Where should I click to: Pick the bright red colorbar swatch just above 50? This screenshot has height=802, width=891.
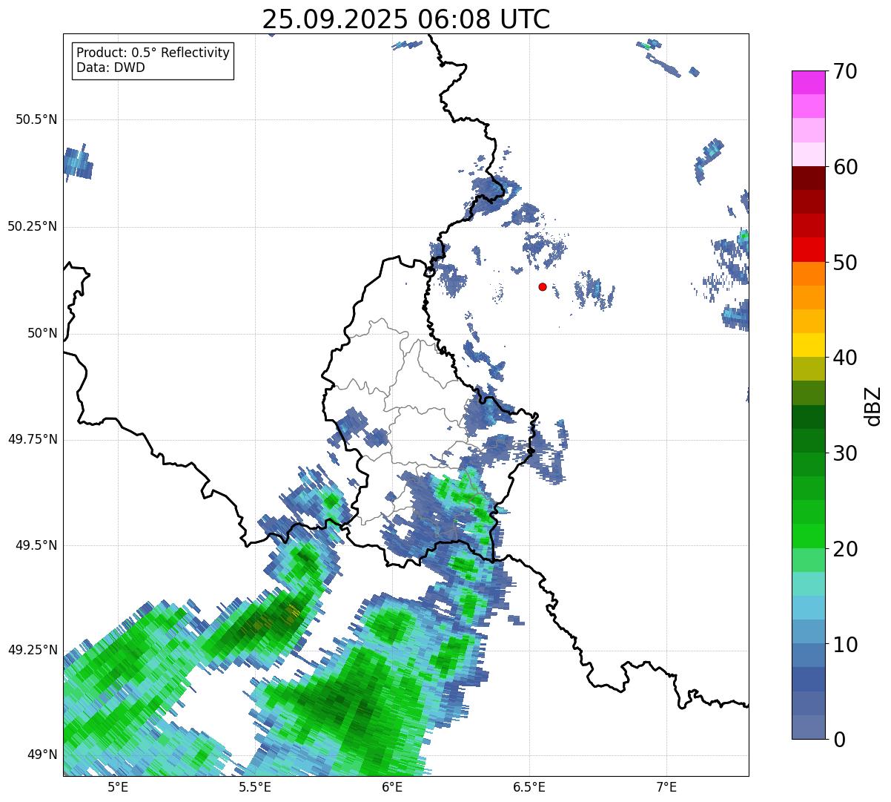click(808, 250)
